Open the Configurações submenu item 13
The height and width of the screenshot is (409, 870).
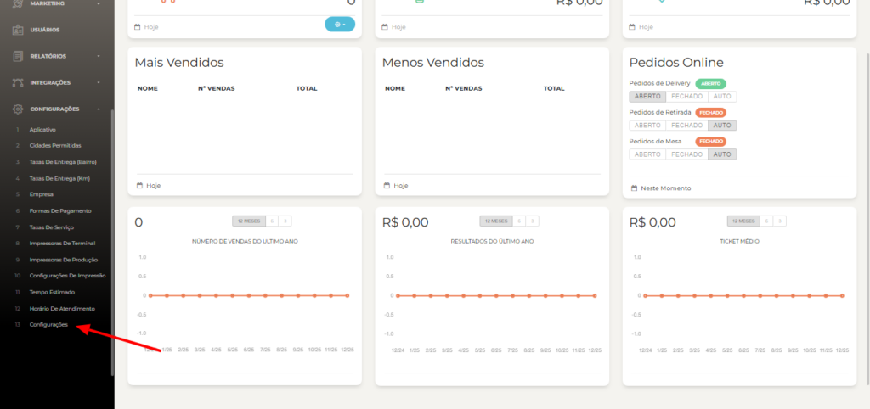point(48,325)
